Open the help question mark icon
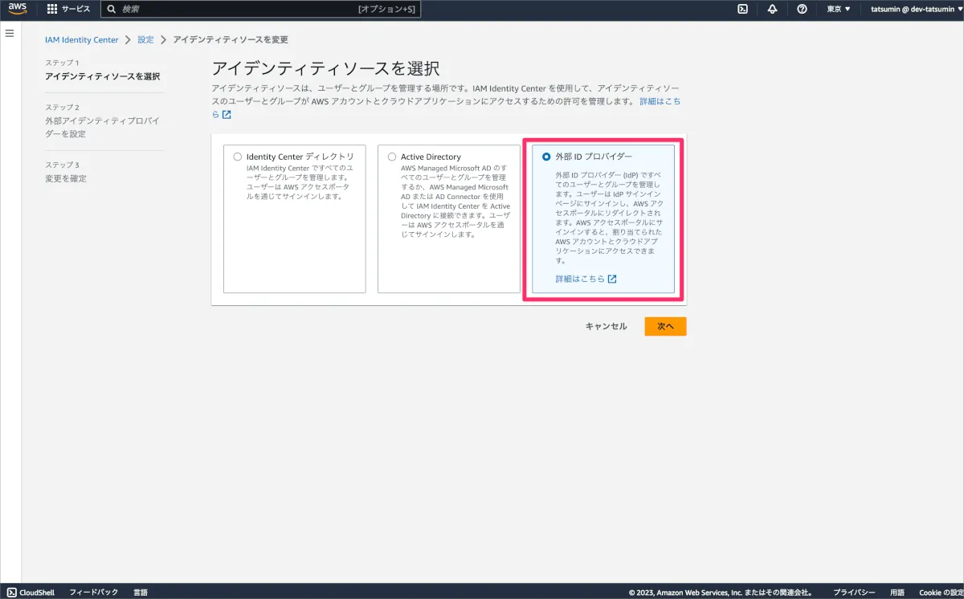This screenshot has height=599, width=964. point(802,9)
